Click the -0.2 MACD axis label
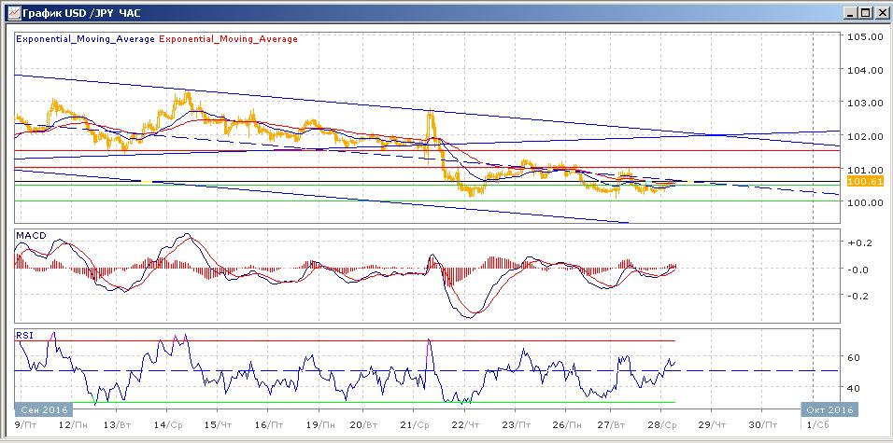 point(860,295)
